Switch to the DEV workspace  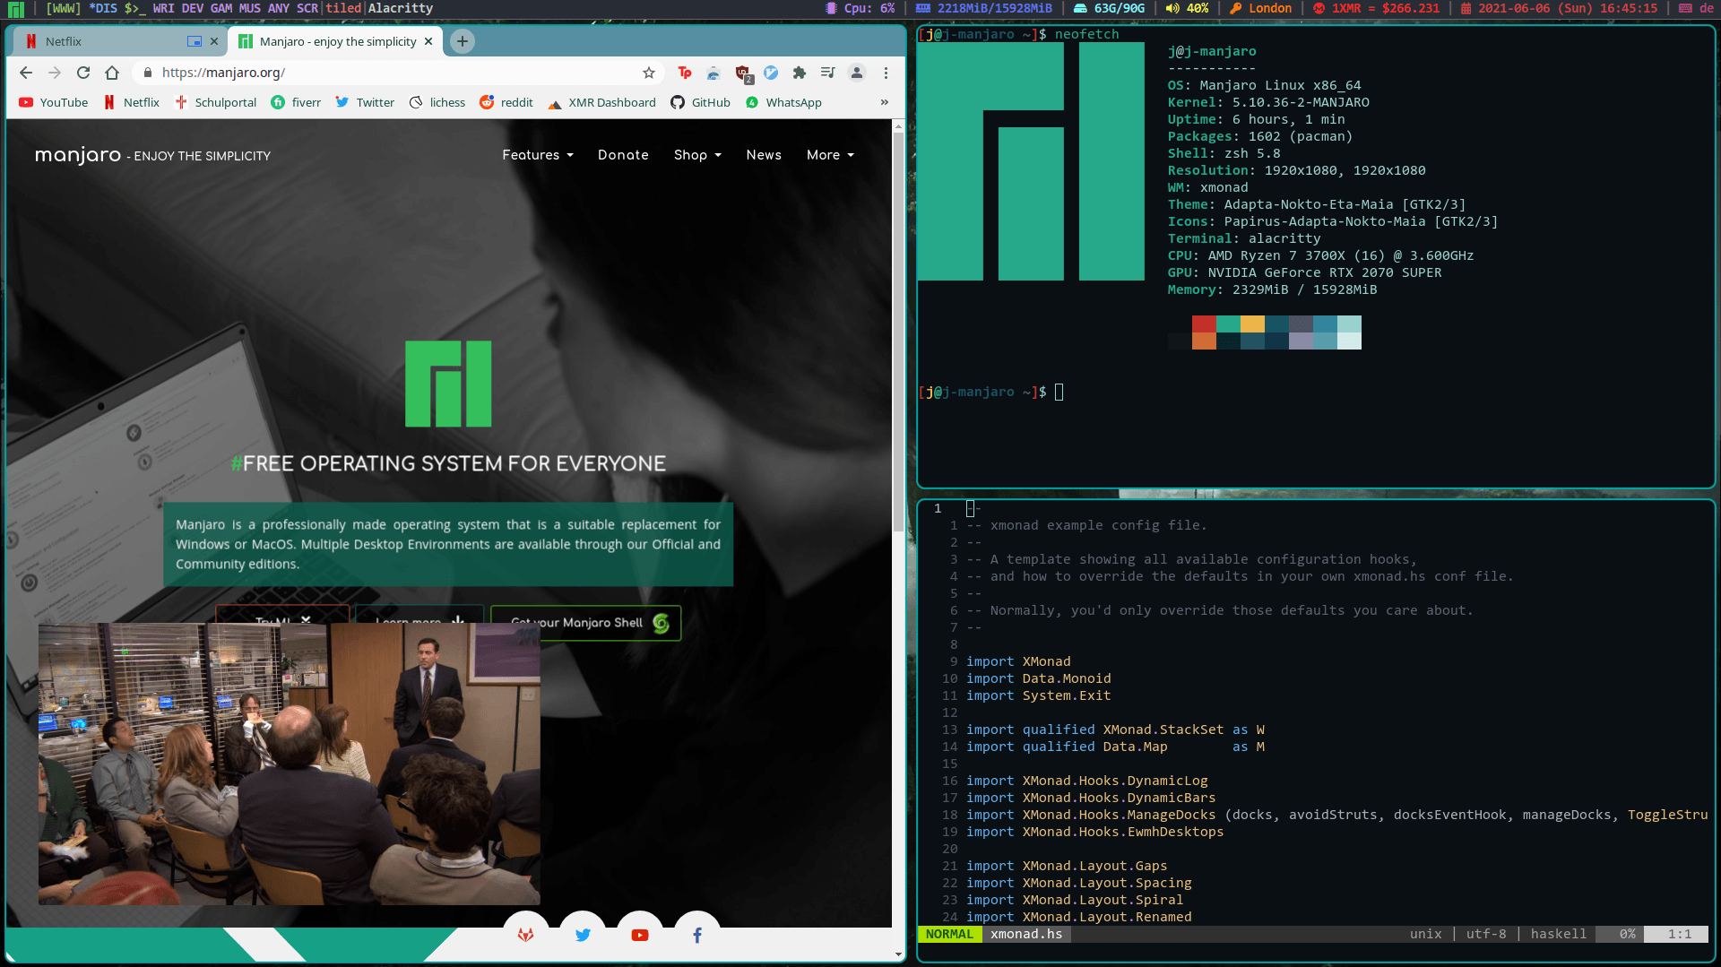tap(192, 8)
